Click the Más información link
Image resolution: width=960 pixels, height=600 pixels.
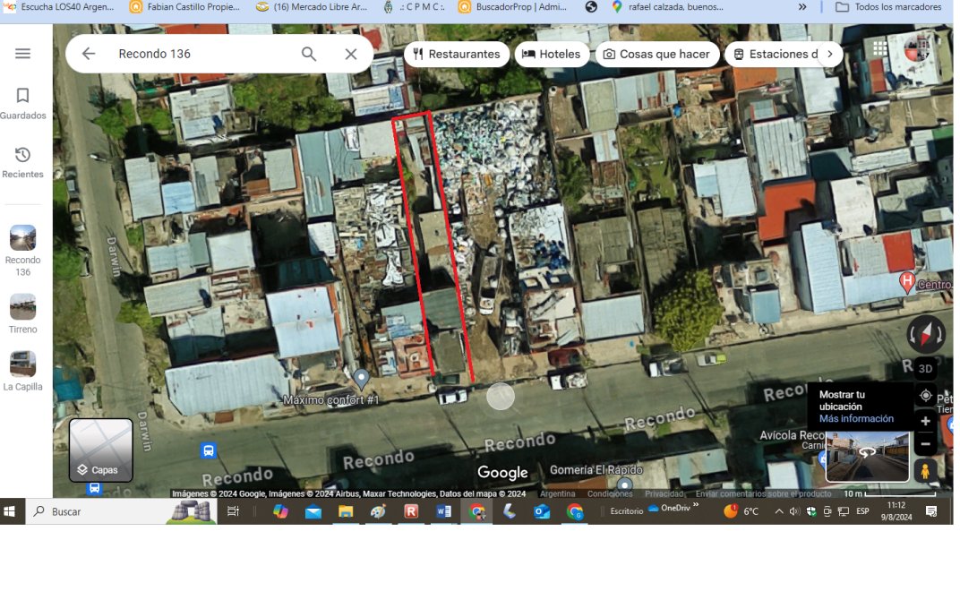point(855,419)
